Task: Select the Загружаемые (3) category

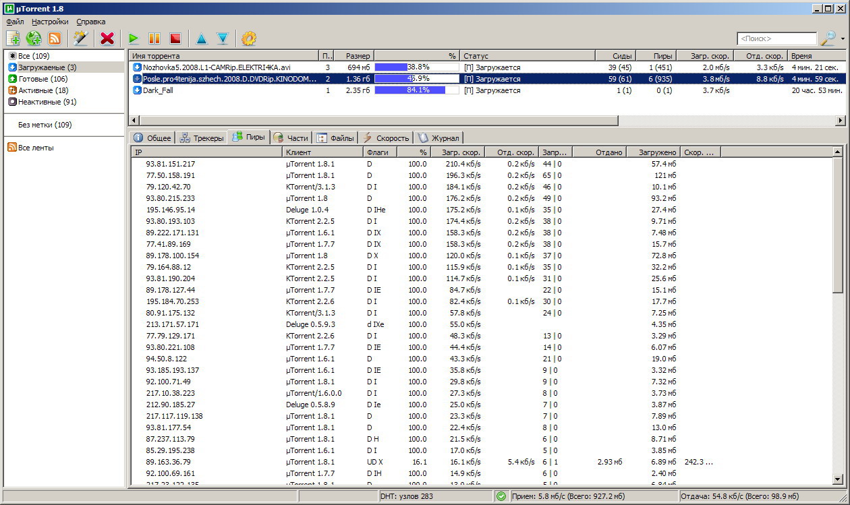Action: 64,67
